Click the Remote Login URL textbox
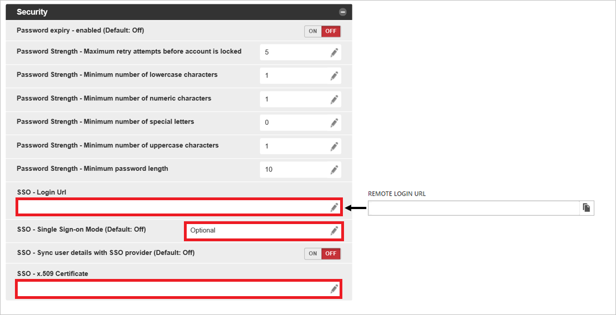This screenshot has width=616, height=315. [x=474, y=208]
